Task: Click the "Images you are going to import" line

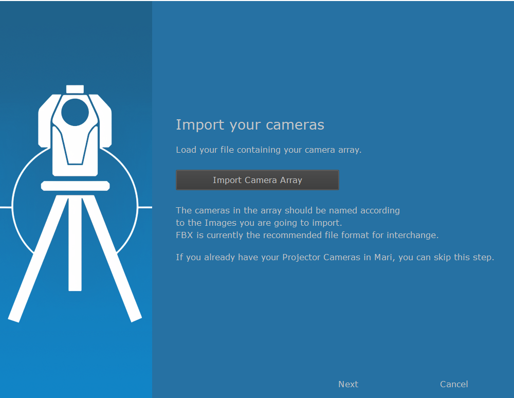Action: tap(259, 223)
